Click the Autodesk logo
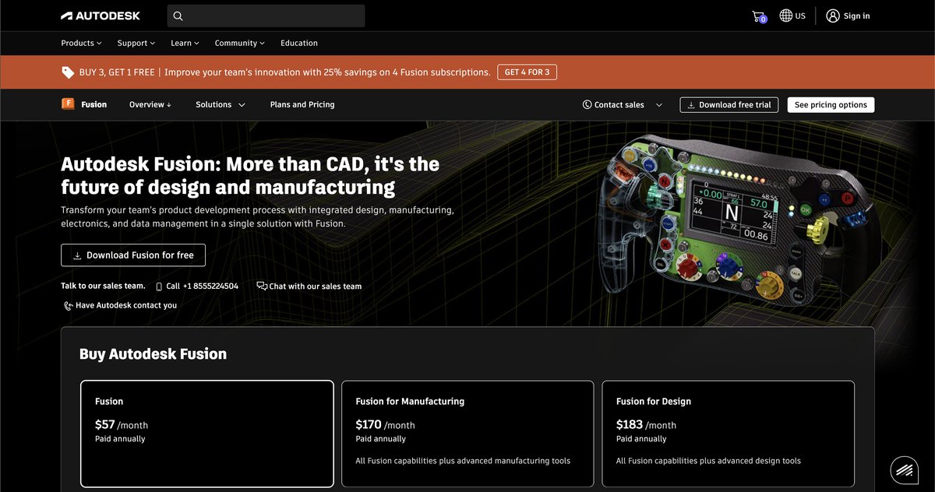Image resolution: width=935 pixels, height=492 pixels. 101,16
